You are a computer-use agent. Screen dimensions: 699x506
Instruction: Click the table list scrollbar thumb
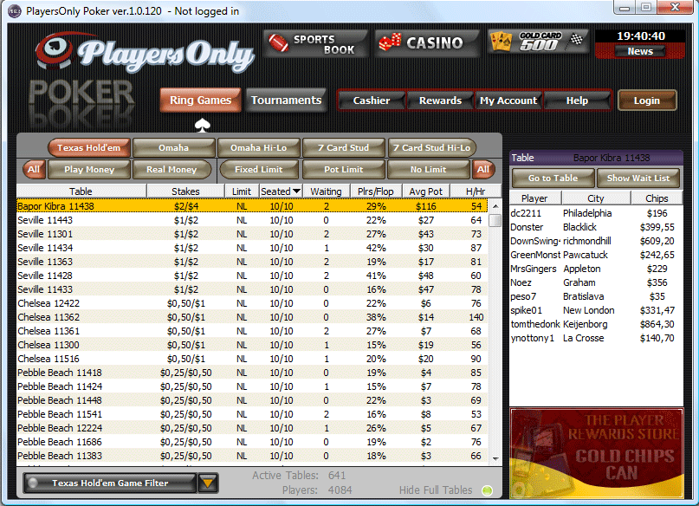tap(495, 220)
